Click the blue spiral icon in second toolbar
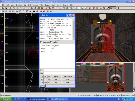This screenshot has height=101, width=135. (3, 11)
